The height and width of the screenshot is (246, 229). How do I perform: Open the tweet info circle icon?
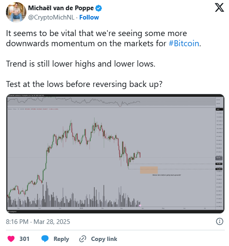[x=219, y=221]
